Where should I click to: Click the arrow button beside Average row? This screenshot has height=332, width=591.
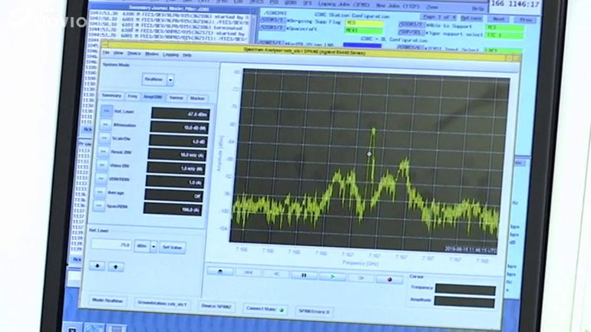coord(100,192)
